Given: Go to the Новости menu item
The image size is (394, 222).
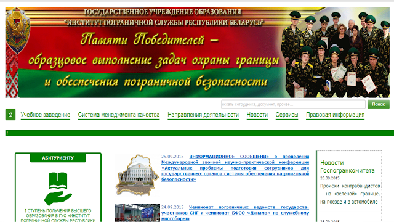Looking at the screenshot, I should [x=257, y=115].
